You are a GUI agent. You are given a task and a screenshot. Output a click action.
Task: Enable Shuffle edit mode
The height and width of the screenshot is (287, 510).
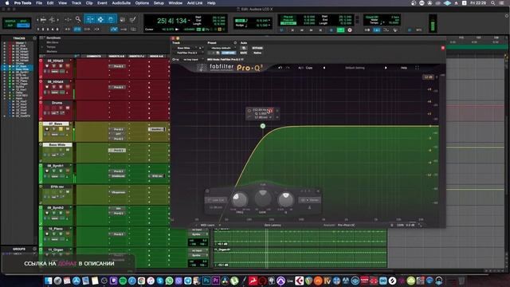point(10,21)
